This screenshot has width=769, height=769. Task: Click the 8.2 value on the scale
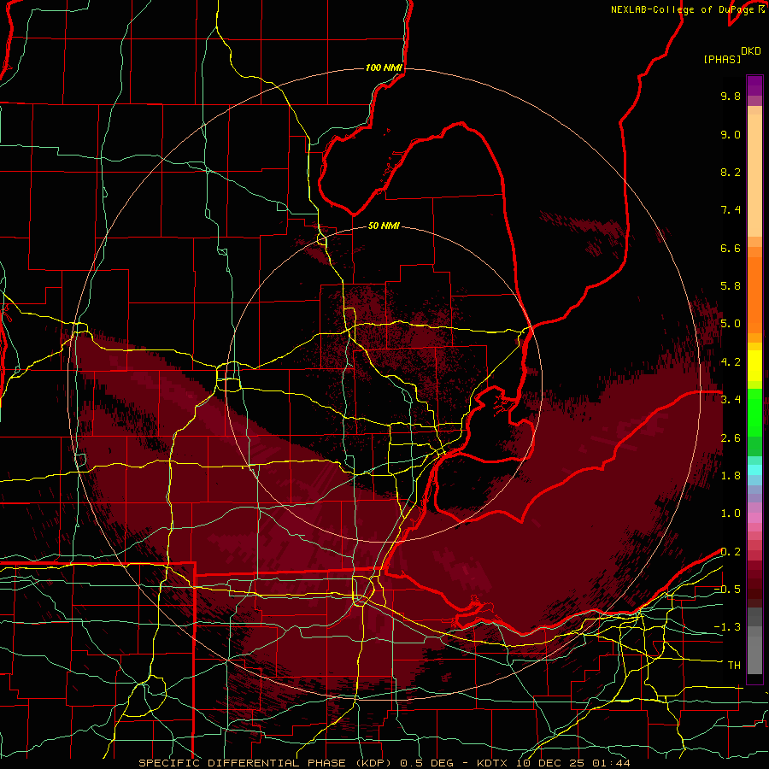coord(731,172)
